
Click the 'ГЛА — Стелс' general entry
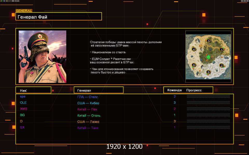(87, 97)
